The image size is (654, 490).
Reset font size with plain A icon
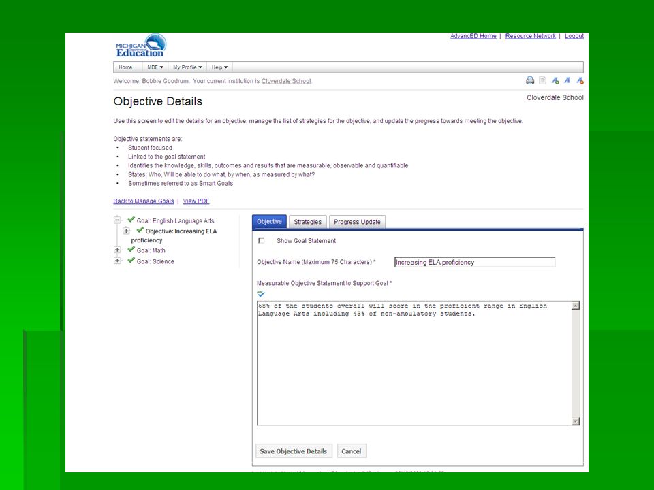[x=567, y=80]
